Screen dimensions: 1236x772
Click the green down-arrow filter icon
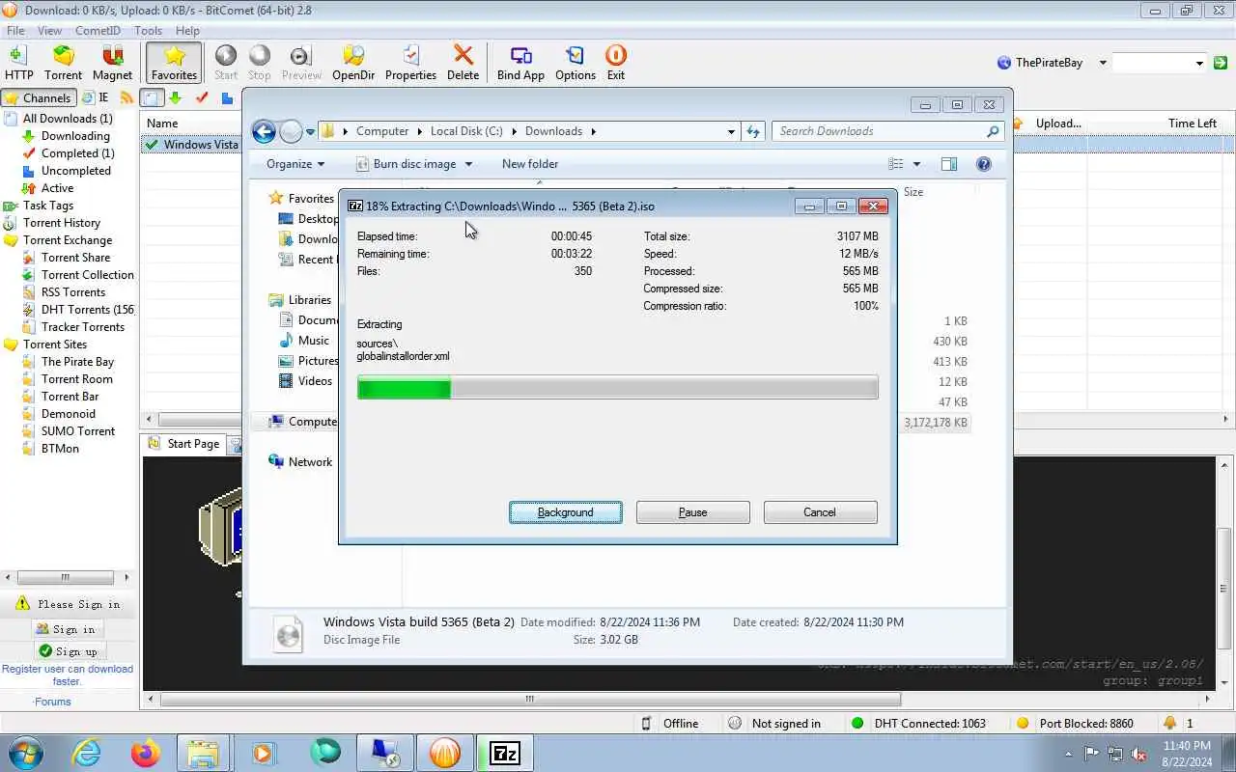[175, 97]
